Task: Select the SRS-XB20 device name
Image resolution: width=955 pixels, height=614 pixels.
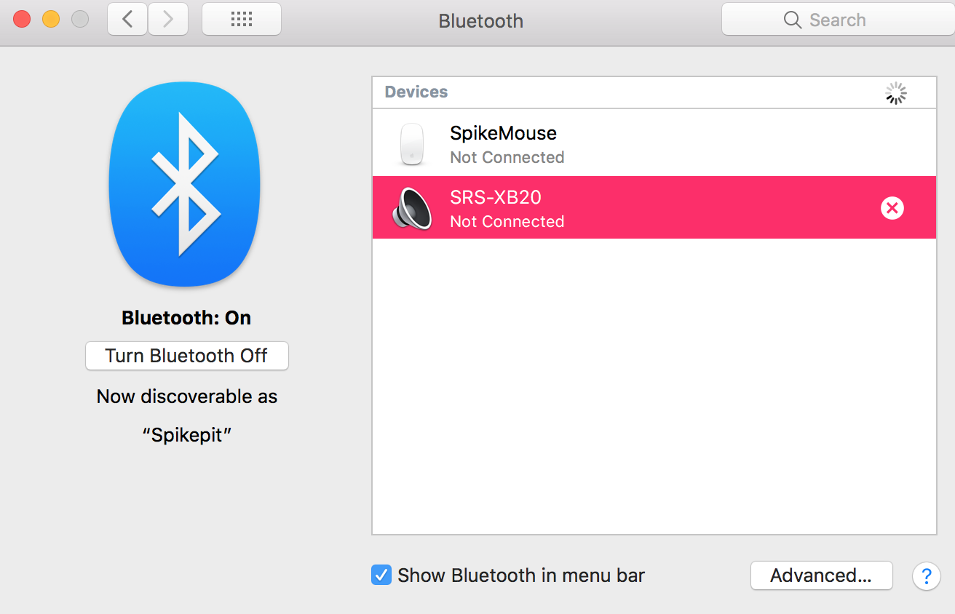Action: [x=496, y=197]
